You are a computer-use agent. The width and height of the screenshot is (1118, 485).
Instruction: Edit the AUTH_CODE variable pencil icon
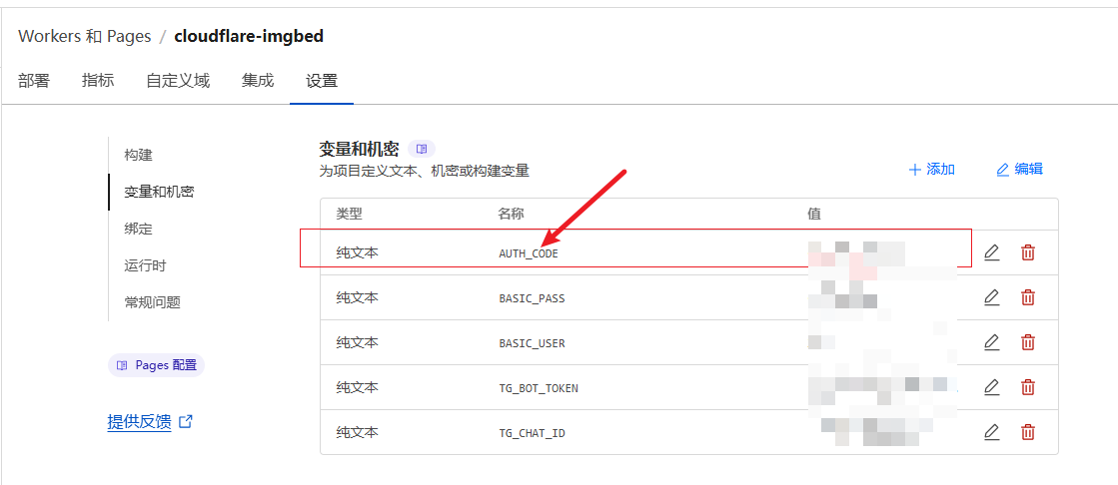(x=991, y=252)
